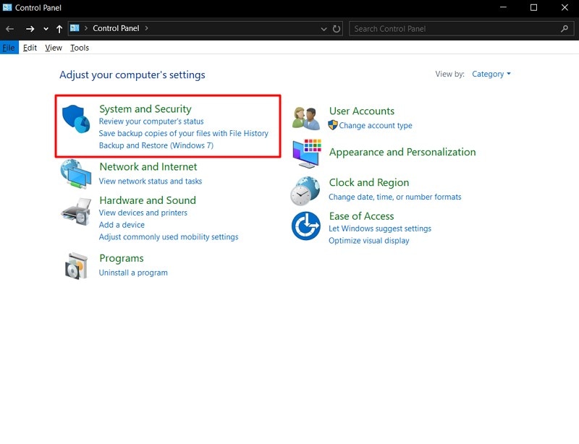This screenshot has width=579, height=444.
Task: Click the Search Control Panel field
Action: tap(456, 29)
